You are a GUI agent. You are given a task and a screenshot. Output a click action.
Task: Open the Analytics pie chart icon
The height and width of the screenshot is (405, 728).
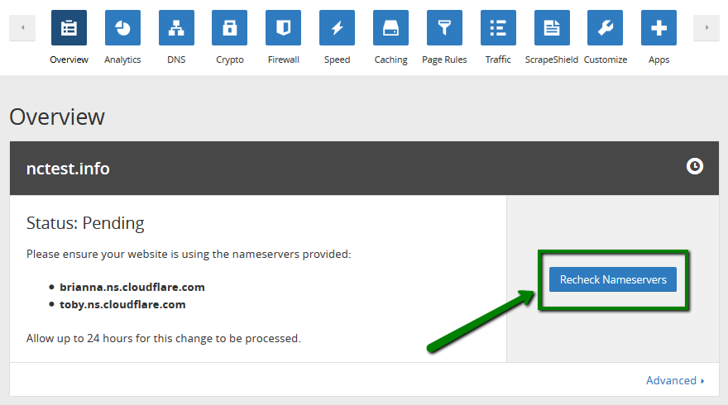[x=122, y=27]
